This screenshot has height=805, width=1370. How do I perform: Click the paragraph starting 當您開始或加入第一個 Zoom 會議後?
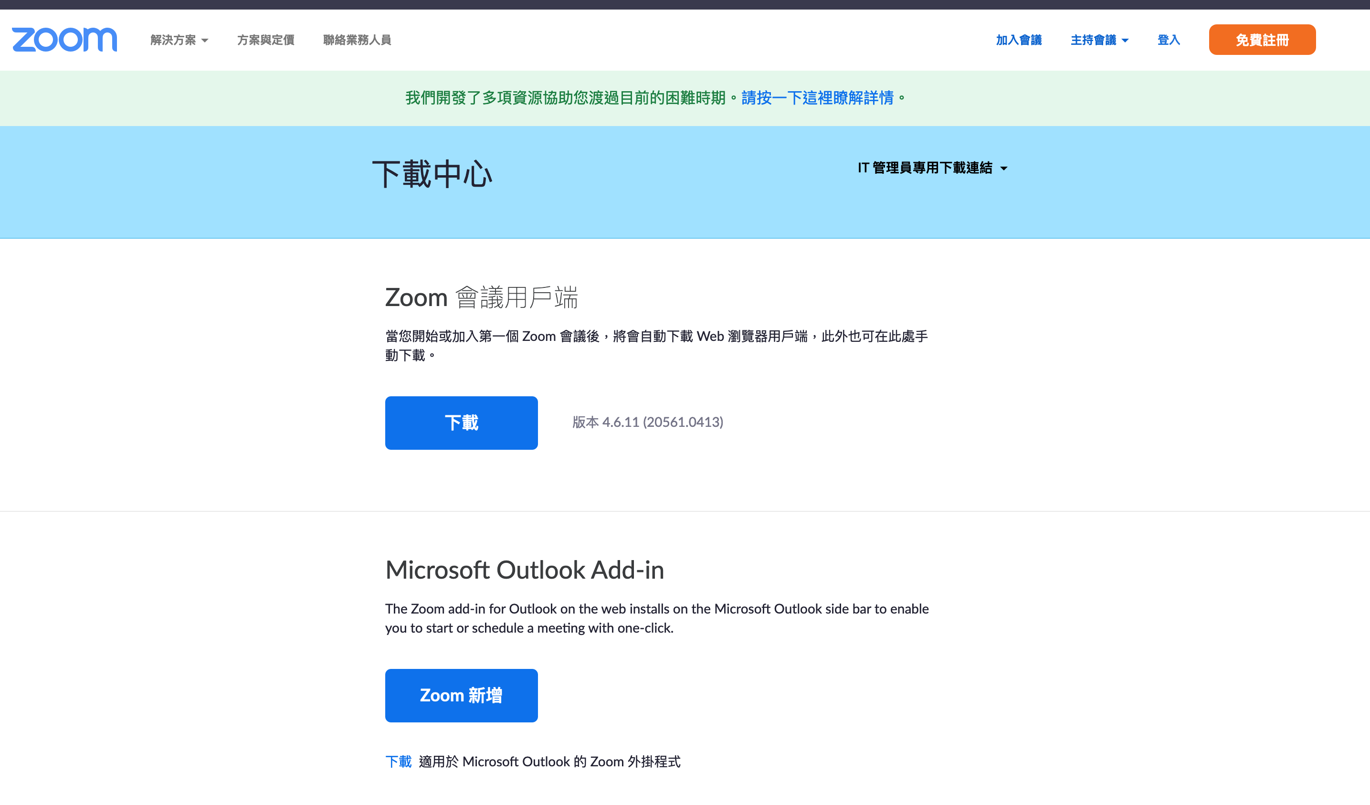[x=657, y=346]
